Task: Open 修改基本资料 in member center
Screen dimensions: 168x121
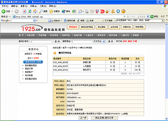Action: (x=31, y=79)
